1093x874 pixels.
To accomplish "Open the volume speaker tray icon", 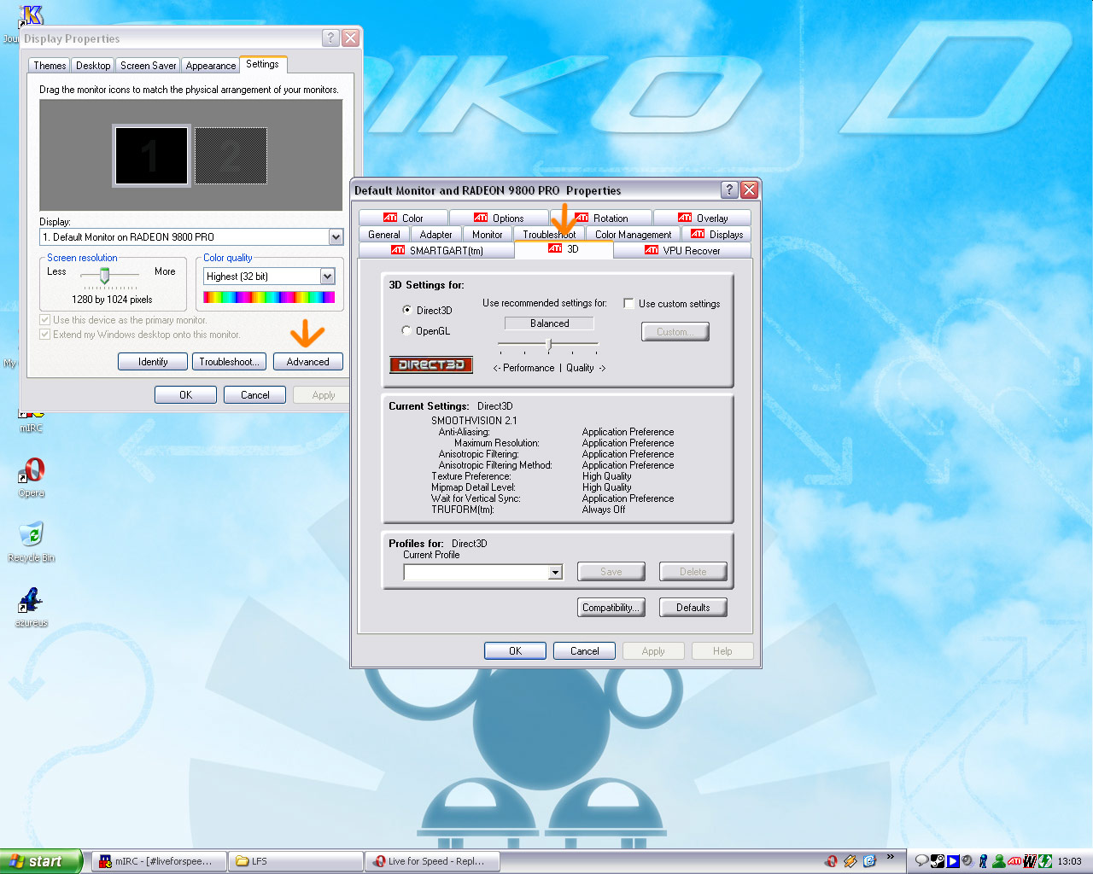I will click(x=967, y=861).
